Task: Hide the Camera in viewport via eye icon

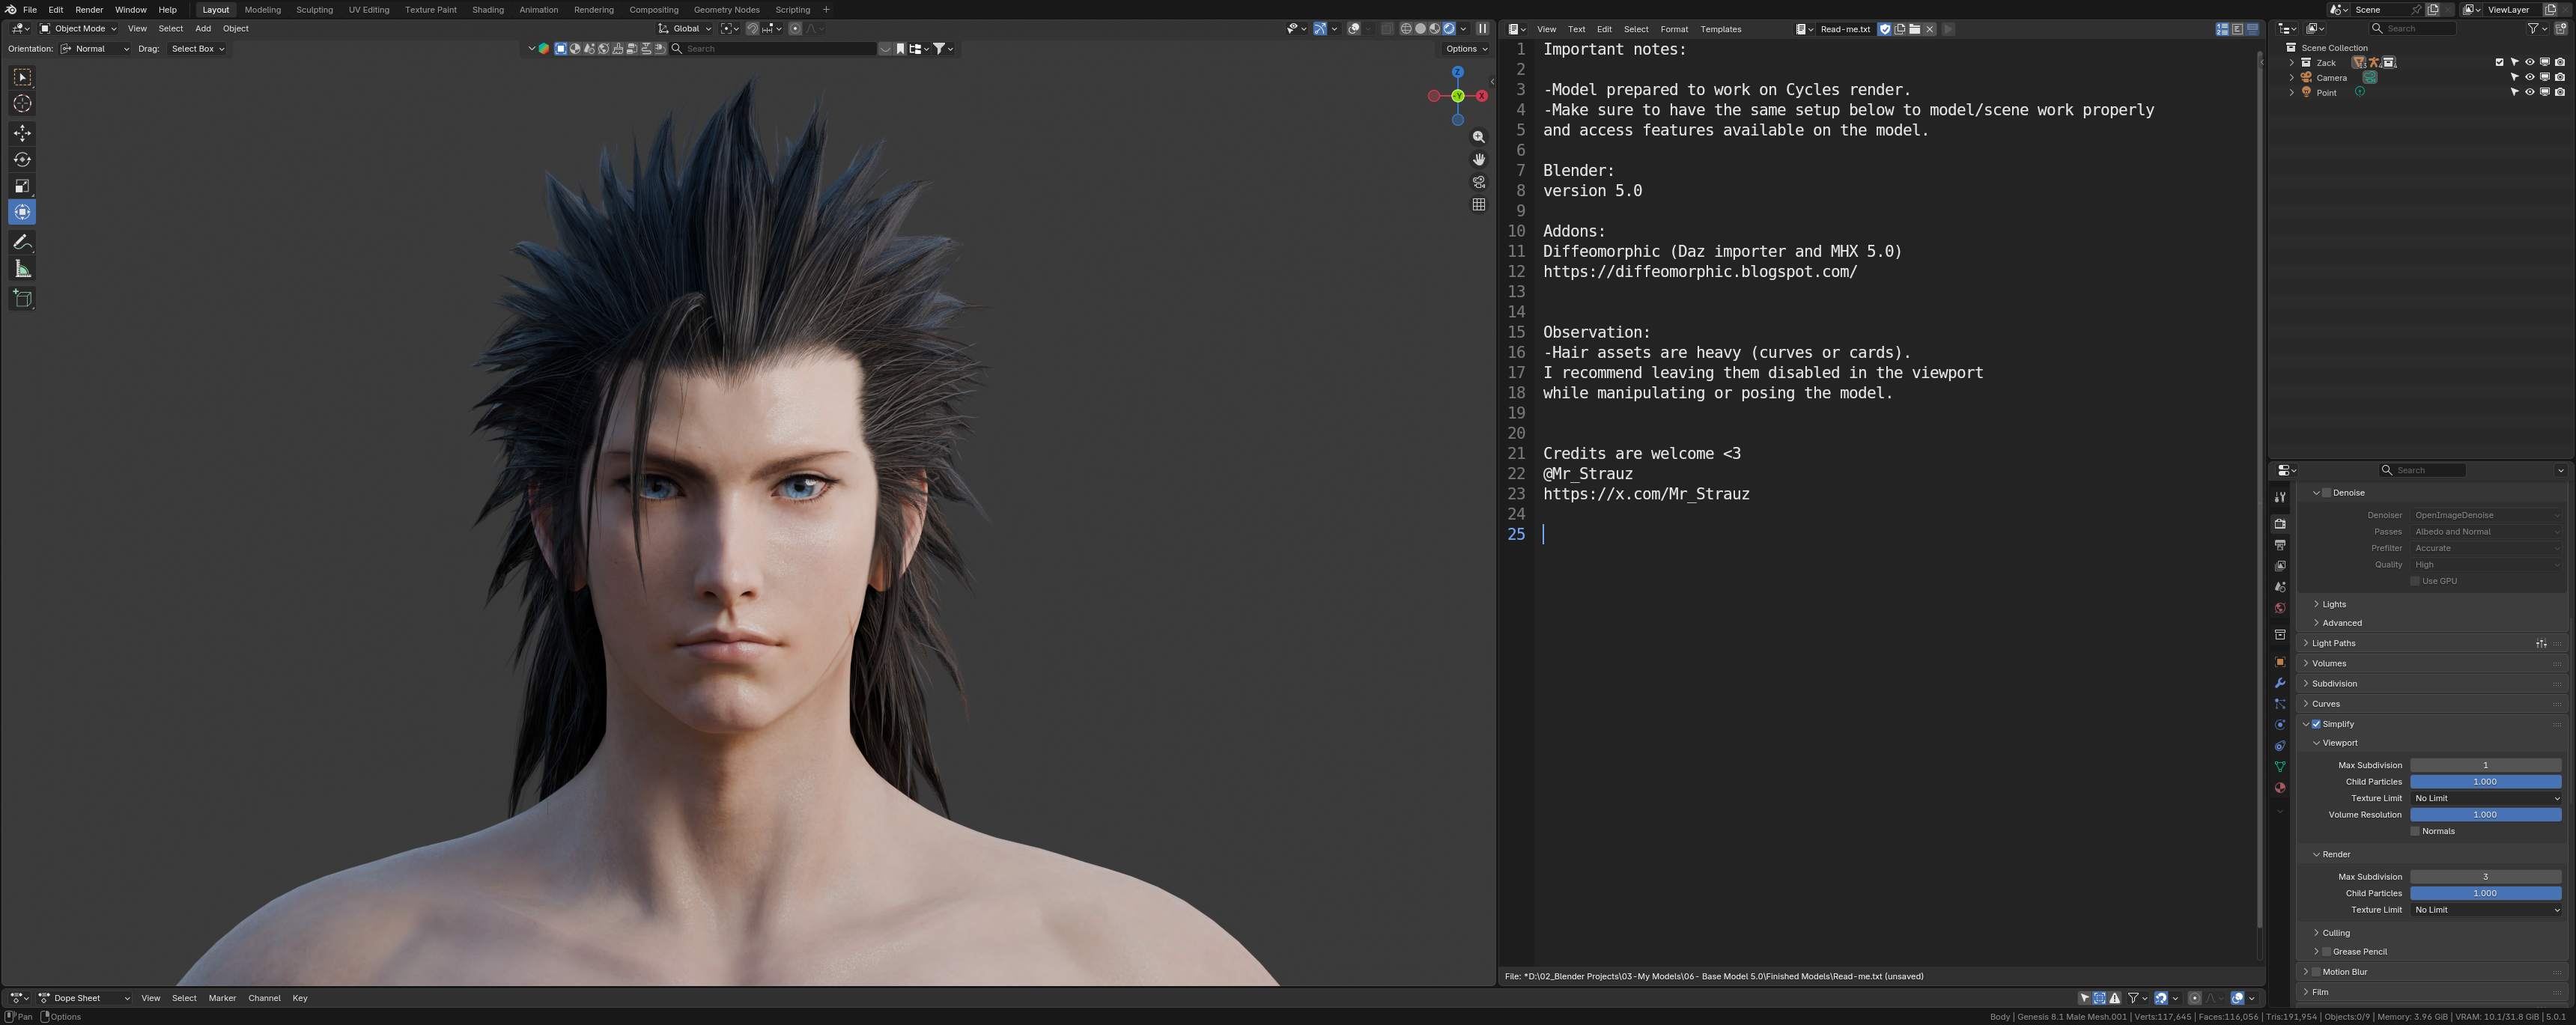Action: 2530,77
